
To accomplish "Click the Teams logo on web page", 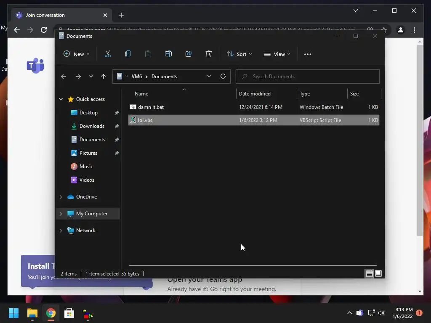I will [x=35, y=66].
